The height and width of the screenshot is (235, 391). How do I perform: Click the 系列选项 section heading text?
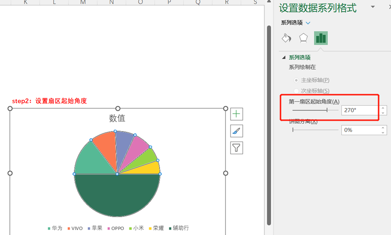[300, 57]
